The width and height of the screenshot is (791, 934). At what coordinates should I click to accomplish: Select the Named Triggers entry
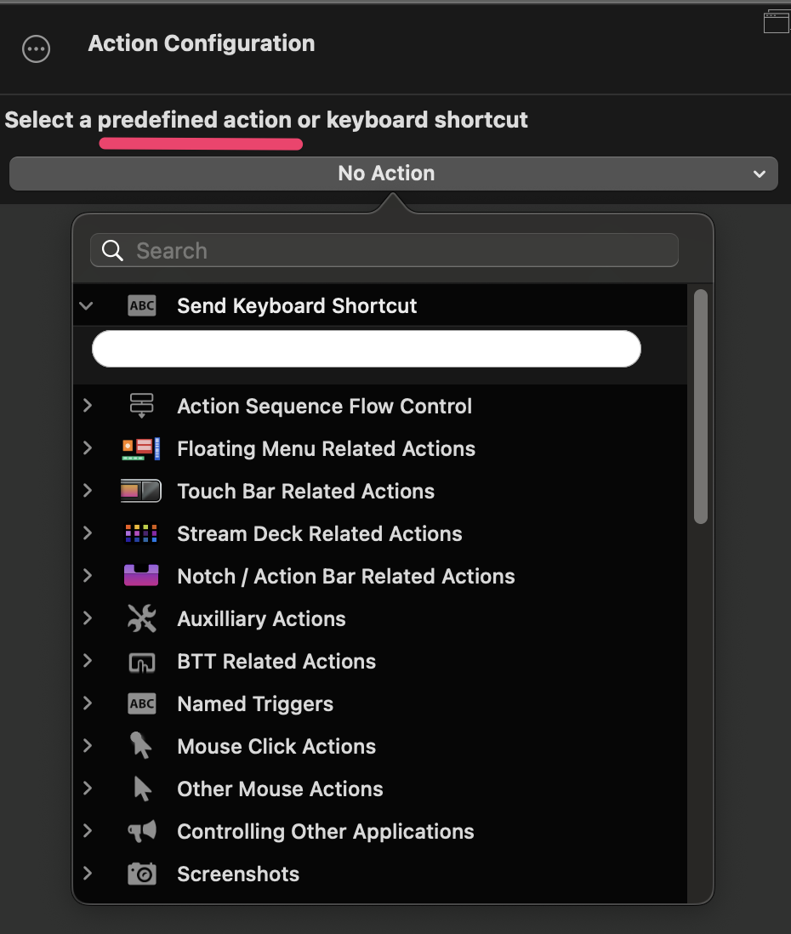point(254,703)
